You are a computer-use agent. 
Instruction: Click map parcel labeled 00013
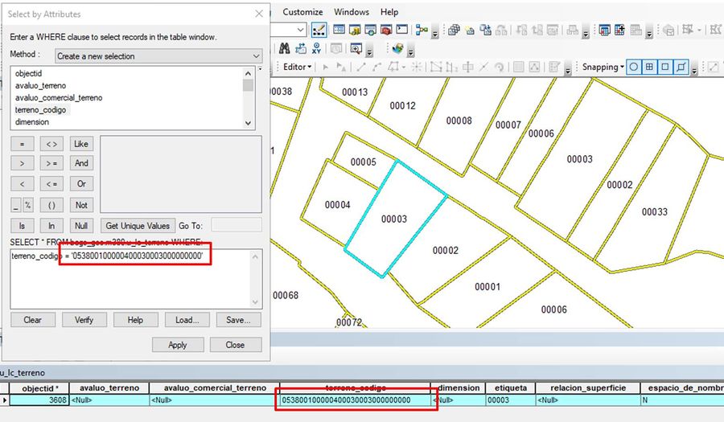[x=355, y=92]
